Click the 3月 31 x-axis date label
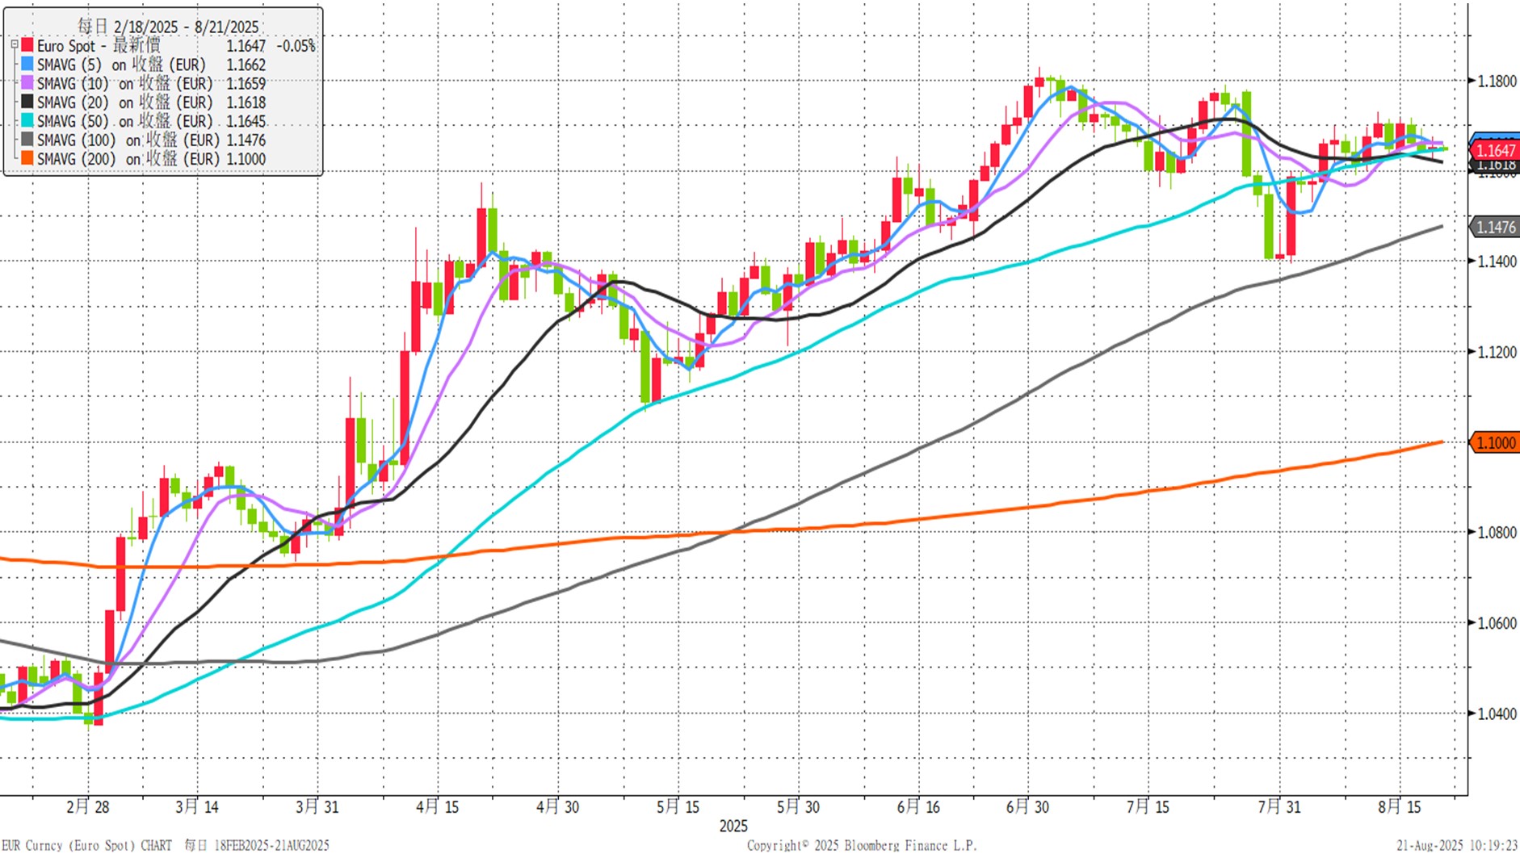 (x=317, y=806)
